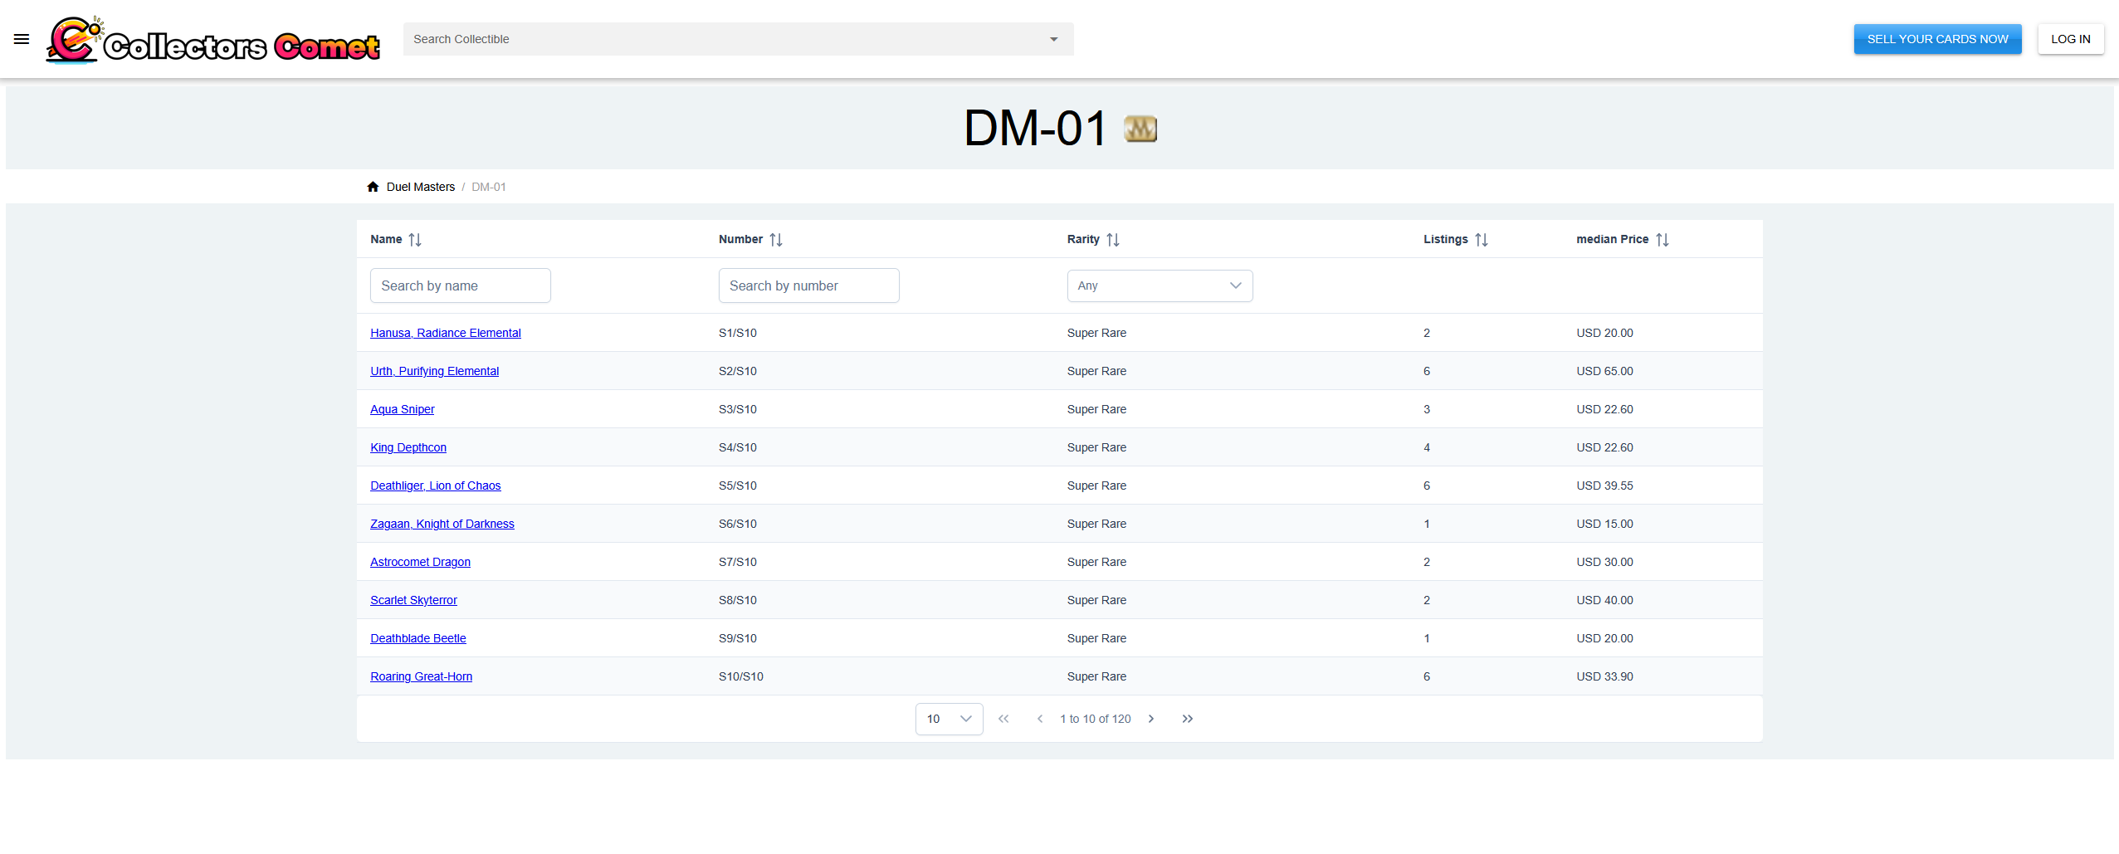This screenshot has height=854, width=2119.
Task: Sort table by median Price arrows
Action: 1662,240
